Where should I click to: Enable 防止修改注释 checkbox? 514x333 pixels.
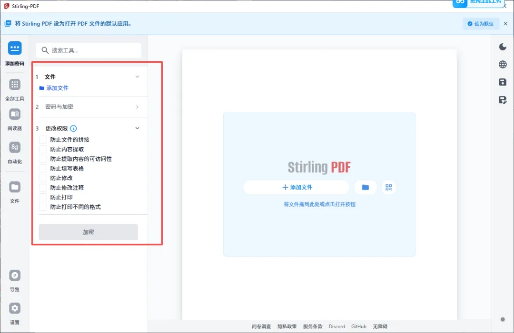43,188
